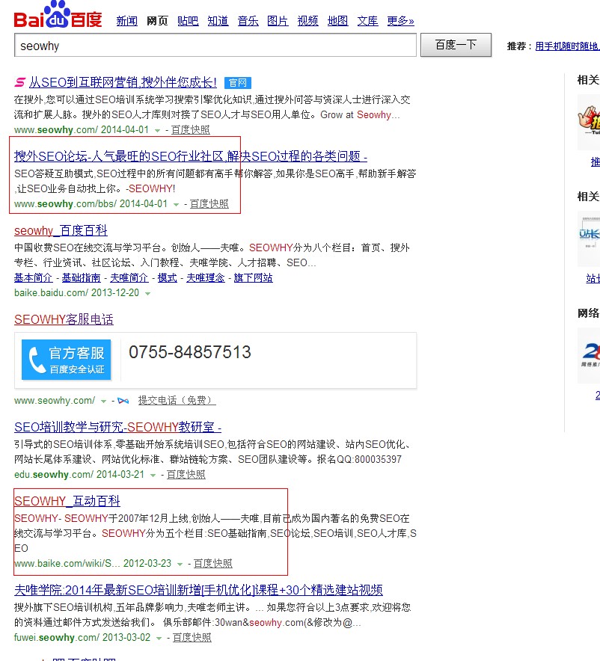Expand arrow next to www.seowhy.com/bbs/ result
Viewport: 600px width, 661px height.
click(177, 205)
